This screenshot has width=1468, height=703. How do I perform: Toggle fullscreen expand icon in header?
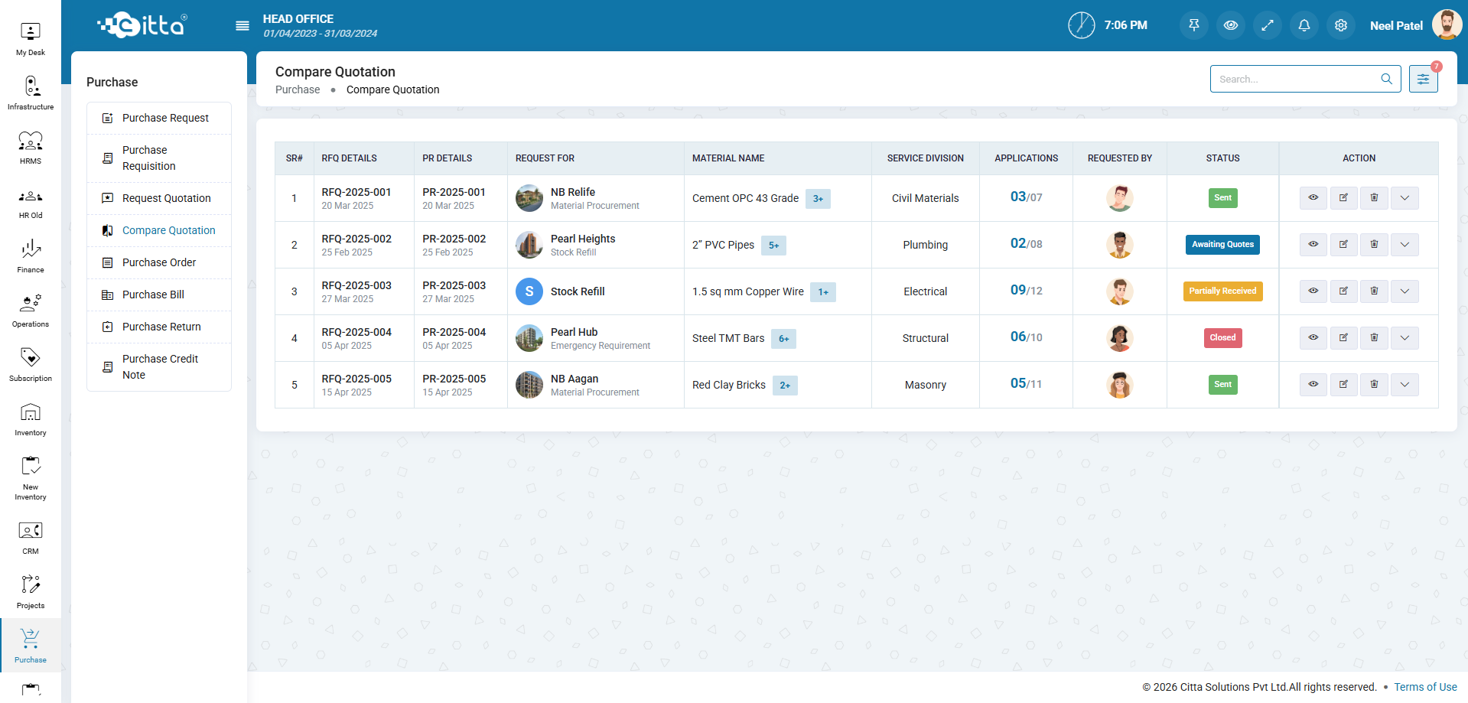[1268, 25]
